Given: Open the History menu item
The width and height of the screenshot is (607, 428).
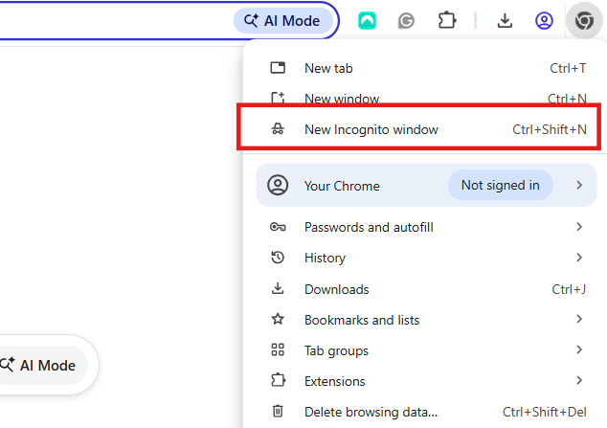Looking at the screenshot, I should [425, 258].
